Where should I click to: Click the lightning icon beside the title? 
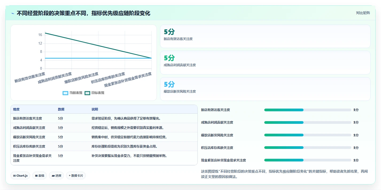click(13, 13)
